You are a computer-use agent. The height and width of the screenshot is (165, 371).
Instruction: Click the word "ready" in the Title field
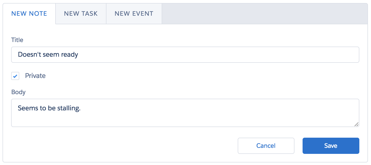click(70, 55)
